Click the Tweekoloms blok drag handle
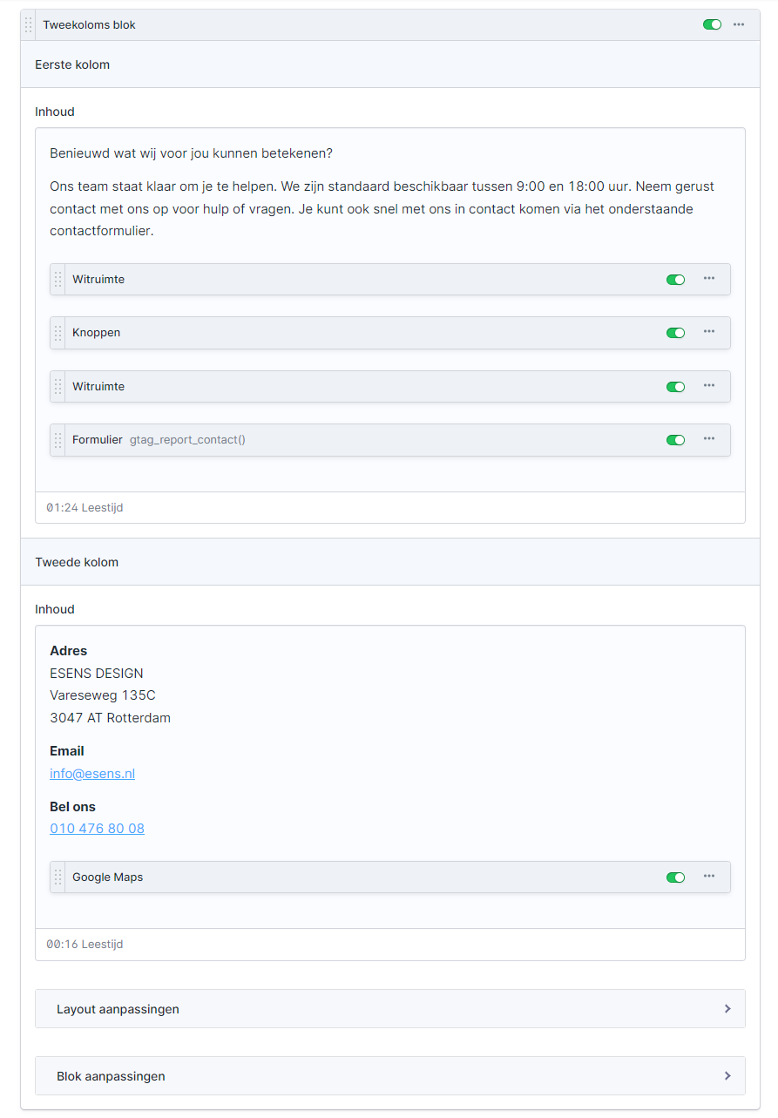The width and height of the screenshot is (778, 1118). point(28,25)
